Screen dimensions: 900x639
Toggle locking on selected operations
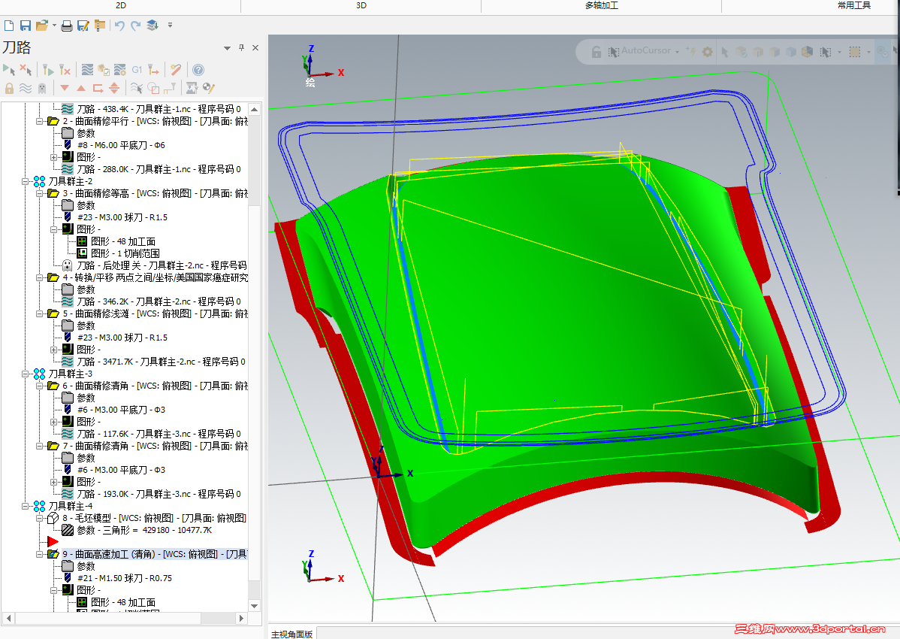9,88
